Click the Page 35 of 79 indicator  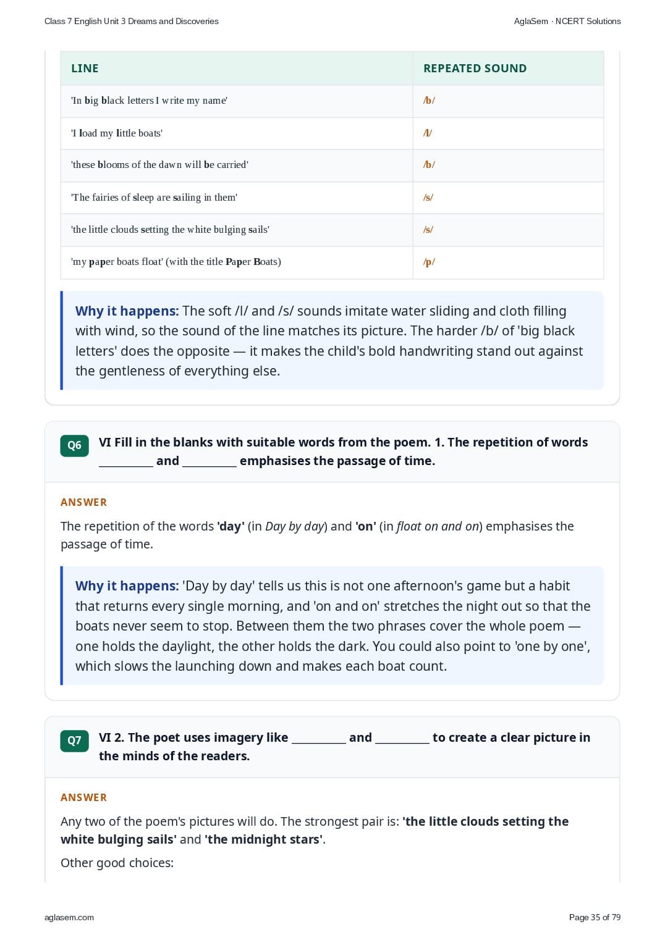(595, 917)
